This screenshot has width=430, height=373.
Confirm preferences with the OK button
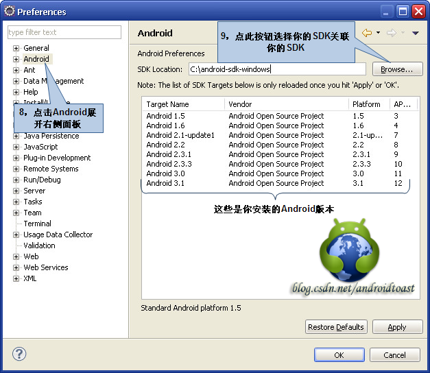(x=339, y=355)
